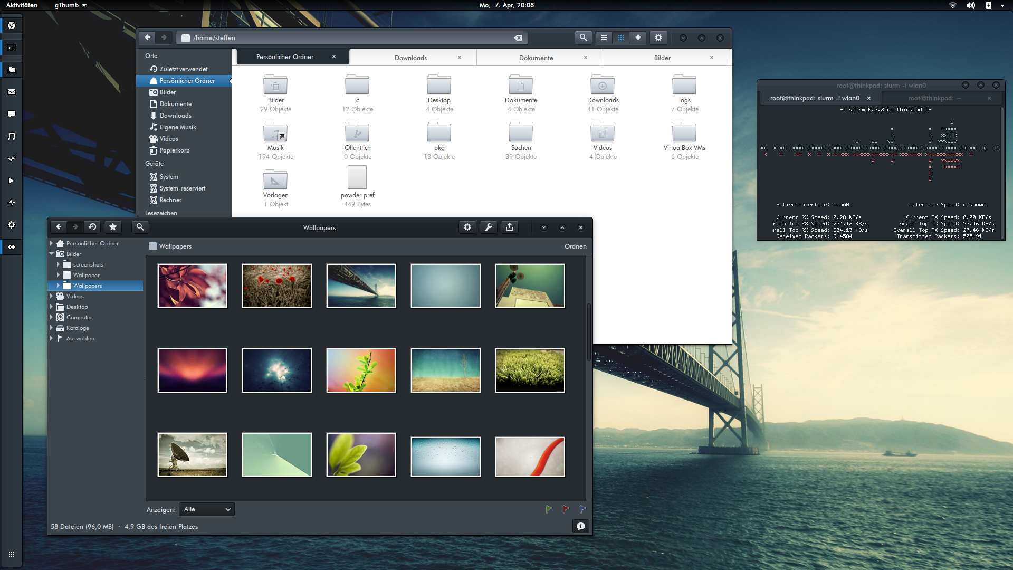The width and height of the screenshot is (1013, 570).
Task: Open terminal icon in dock
Action: [x=11, y=47]
